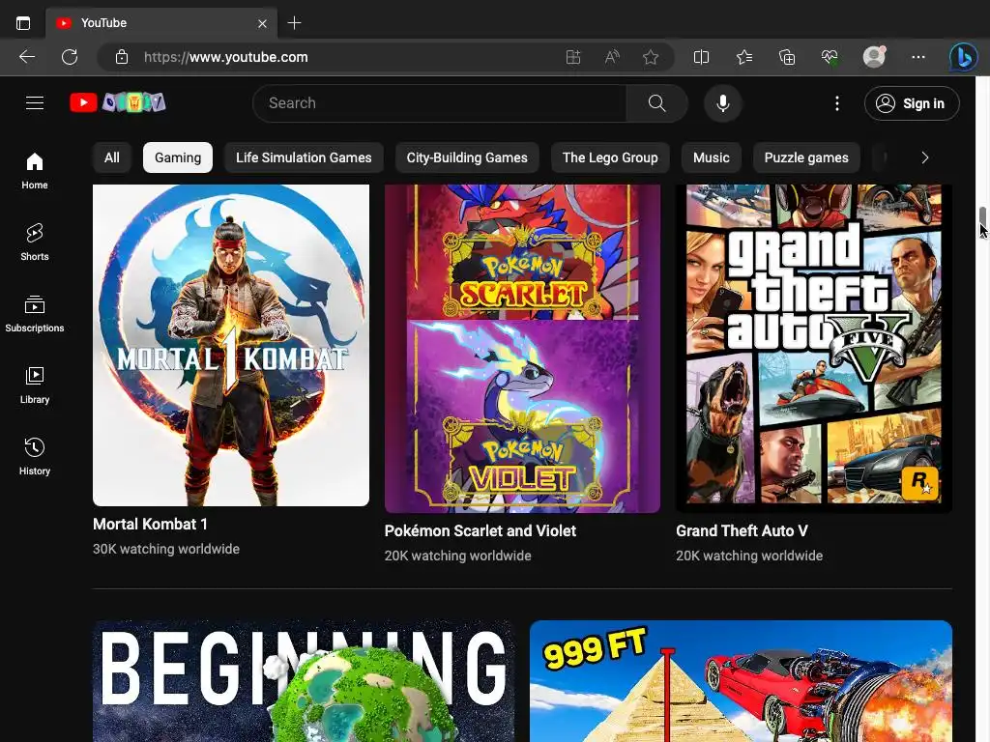Screen dimensions: 990x742
Task: Go to Home in sidebar
Action: (x=35, y=171)
